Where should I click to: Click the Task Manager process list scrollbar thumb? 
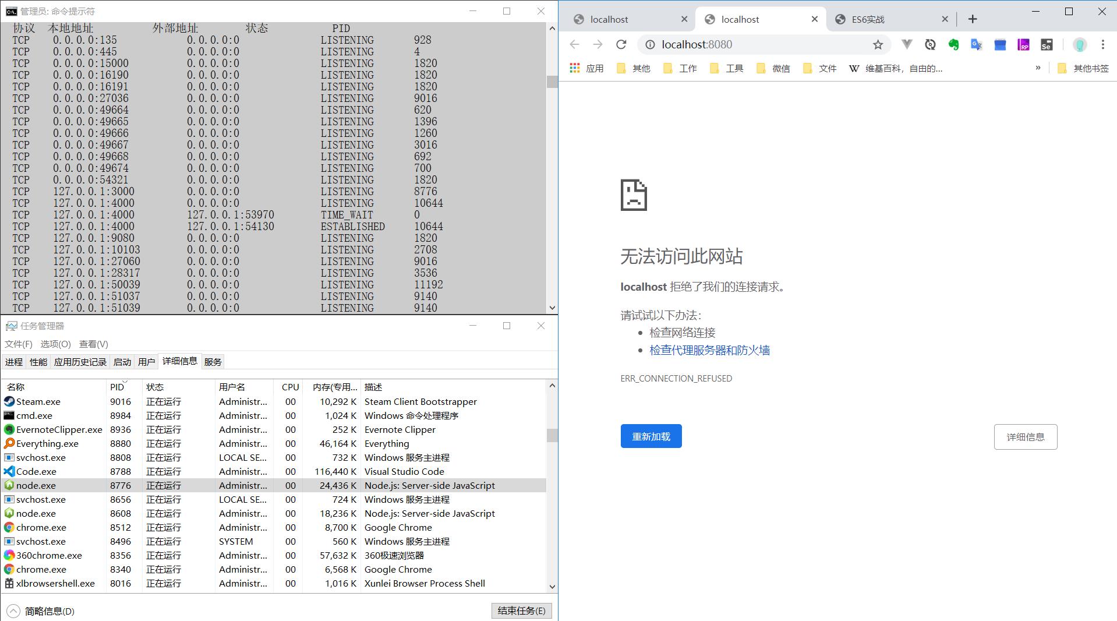pyautogui.click(x=552, y=435)
